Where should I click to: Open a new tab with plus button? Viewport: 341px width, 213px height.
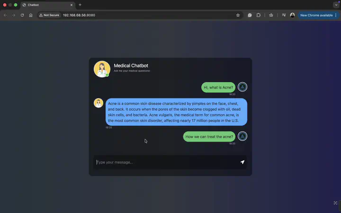(x=80, y=5)
